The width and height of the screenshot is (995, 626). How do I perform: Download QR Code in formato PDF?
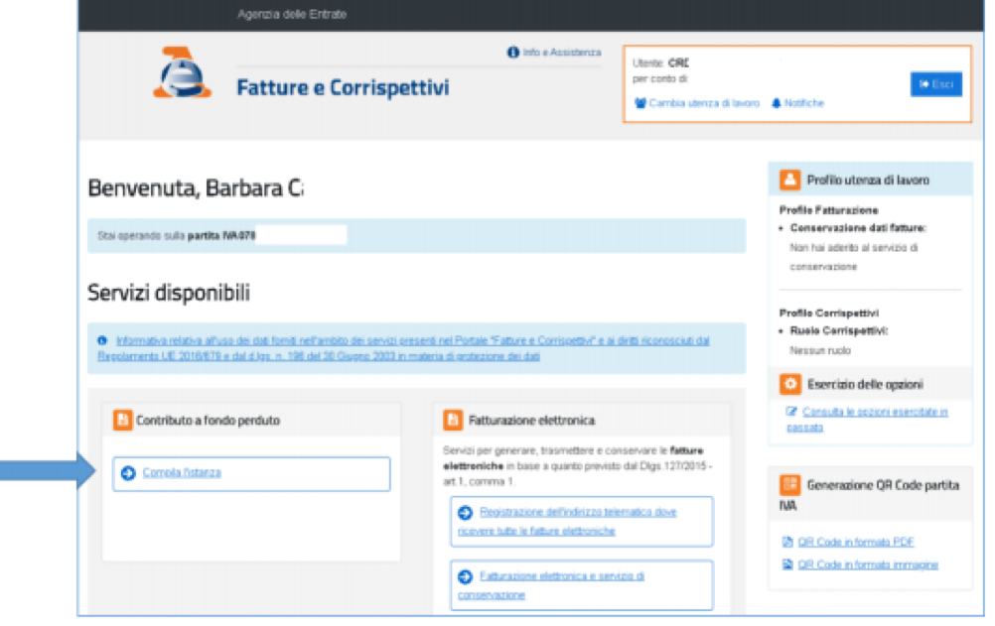[x=855, y=542]
